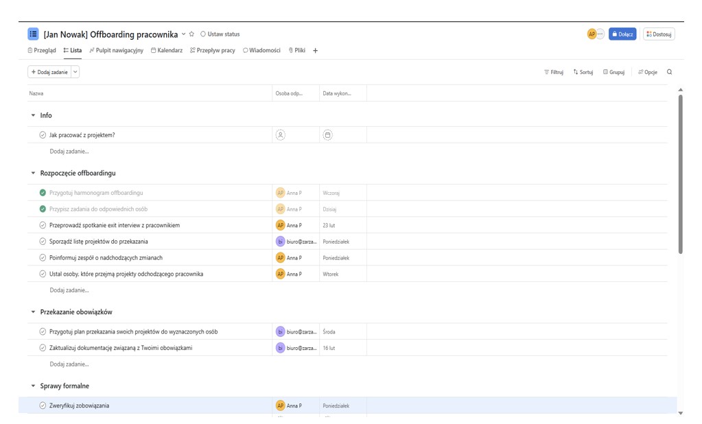Click the blue project list icon

[x=33, y=34]
